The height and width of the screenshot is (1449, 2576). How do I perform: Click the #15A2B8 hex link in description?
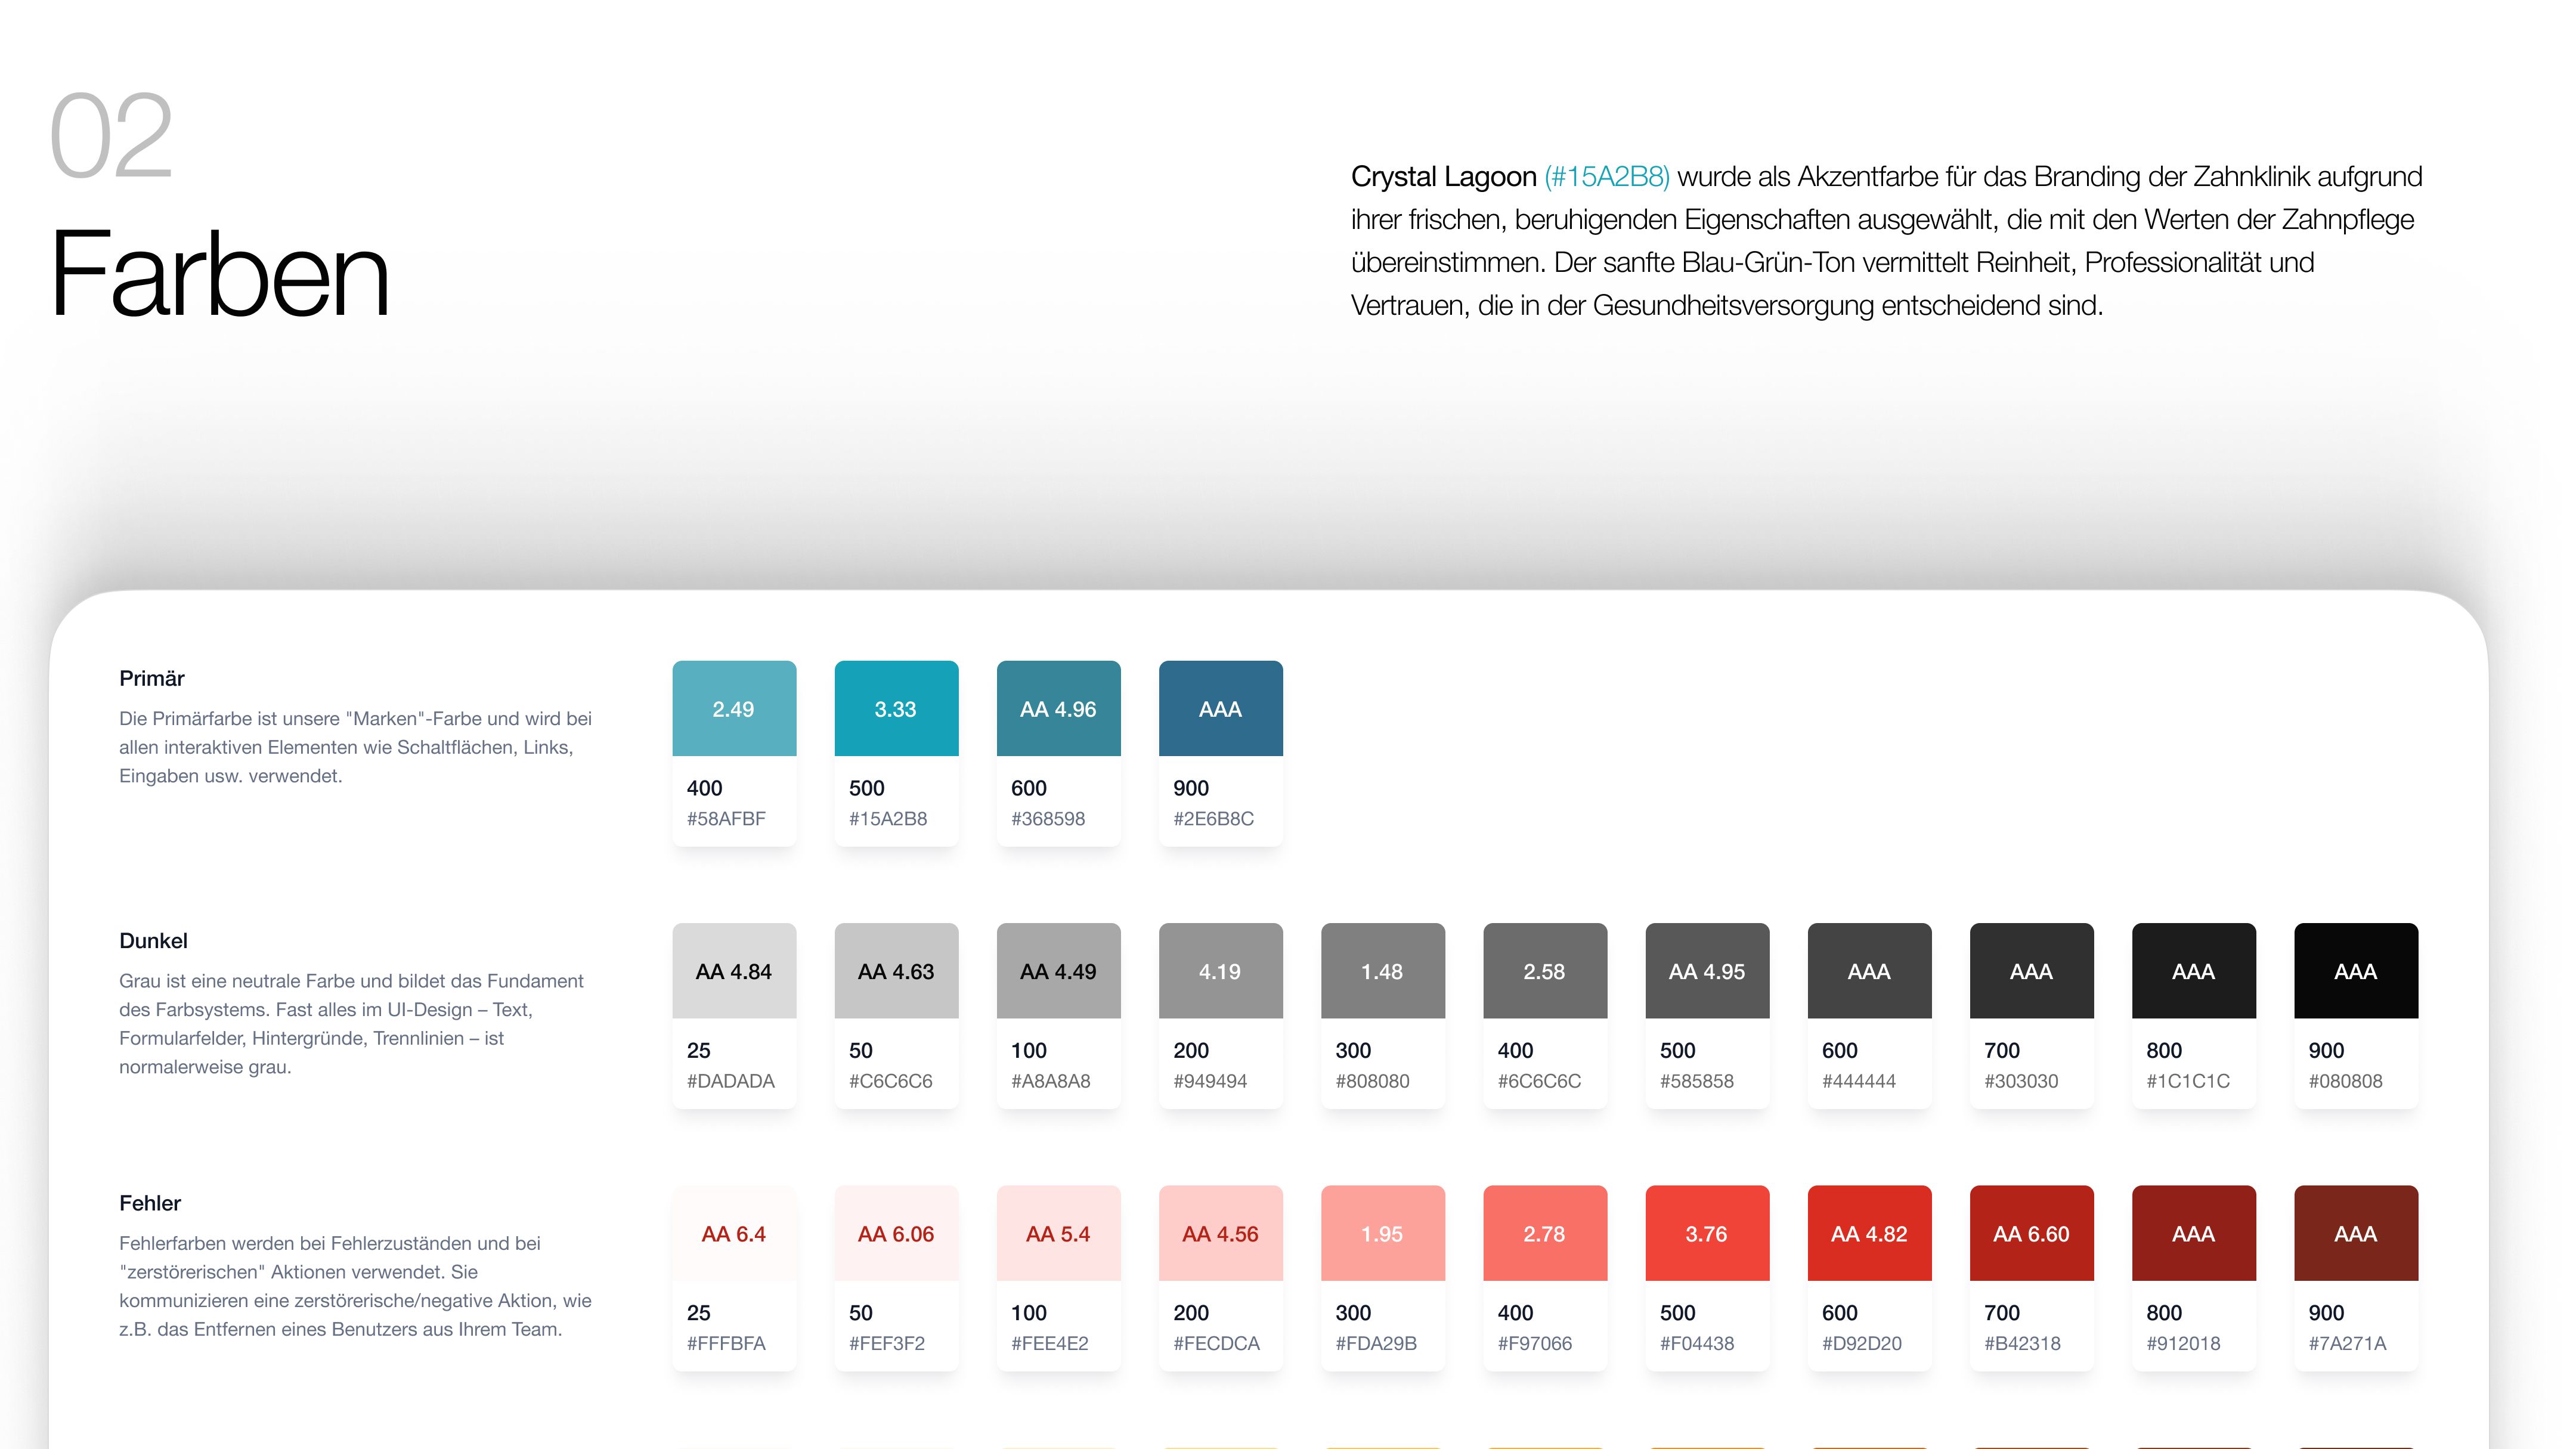(x=1606, y=177)
